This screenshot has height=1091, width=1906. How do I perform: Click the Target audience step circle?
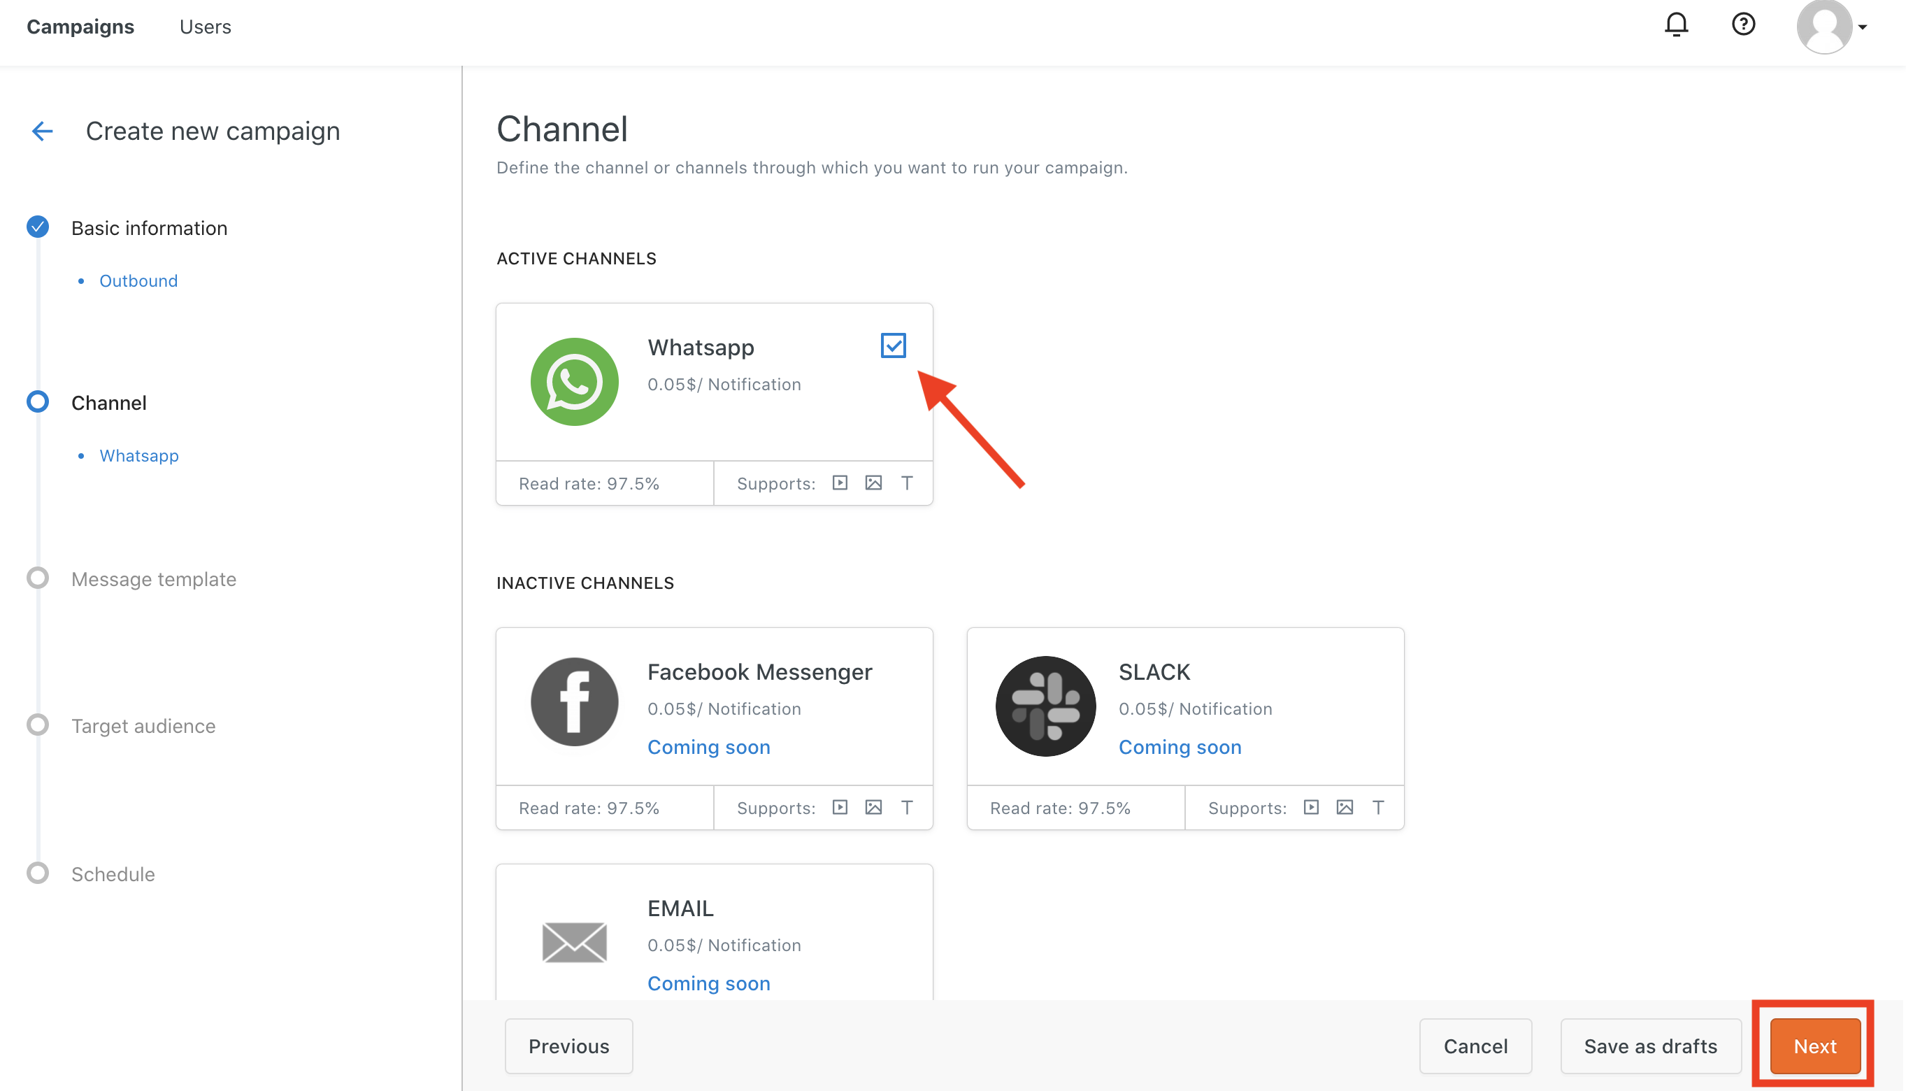(38, 725)
